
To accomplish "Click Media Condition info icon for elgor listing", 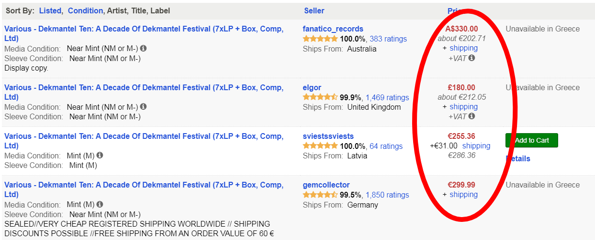I will 144,107.
